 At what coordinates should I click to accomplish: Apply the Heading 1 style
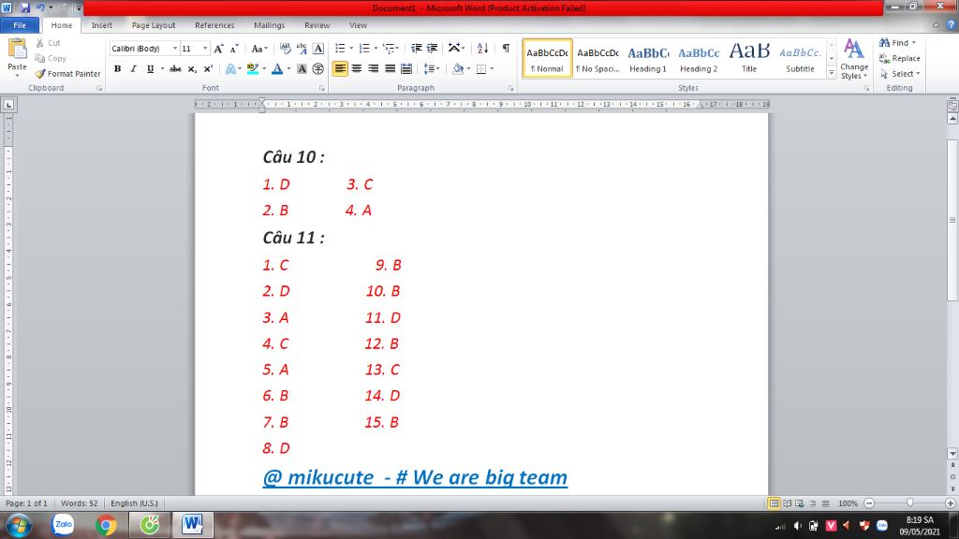point(648,59)
